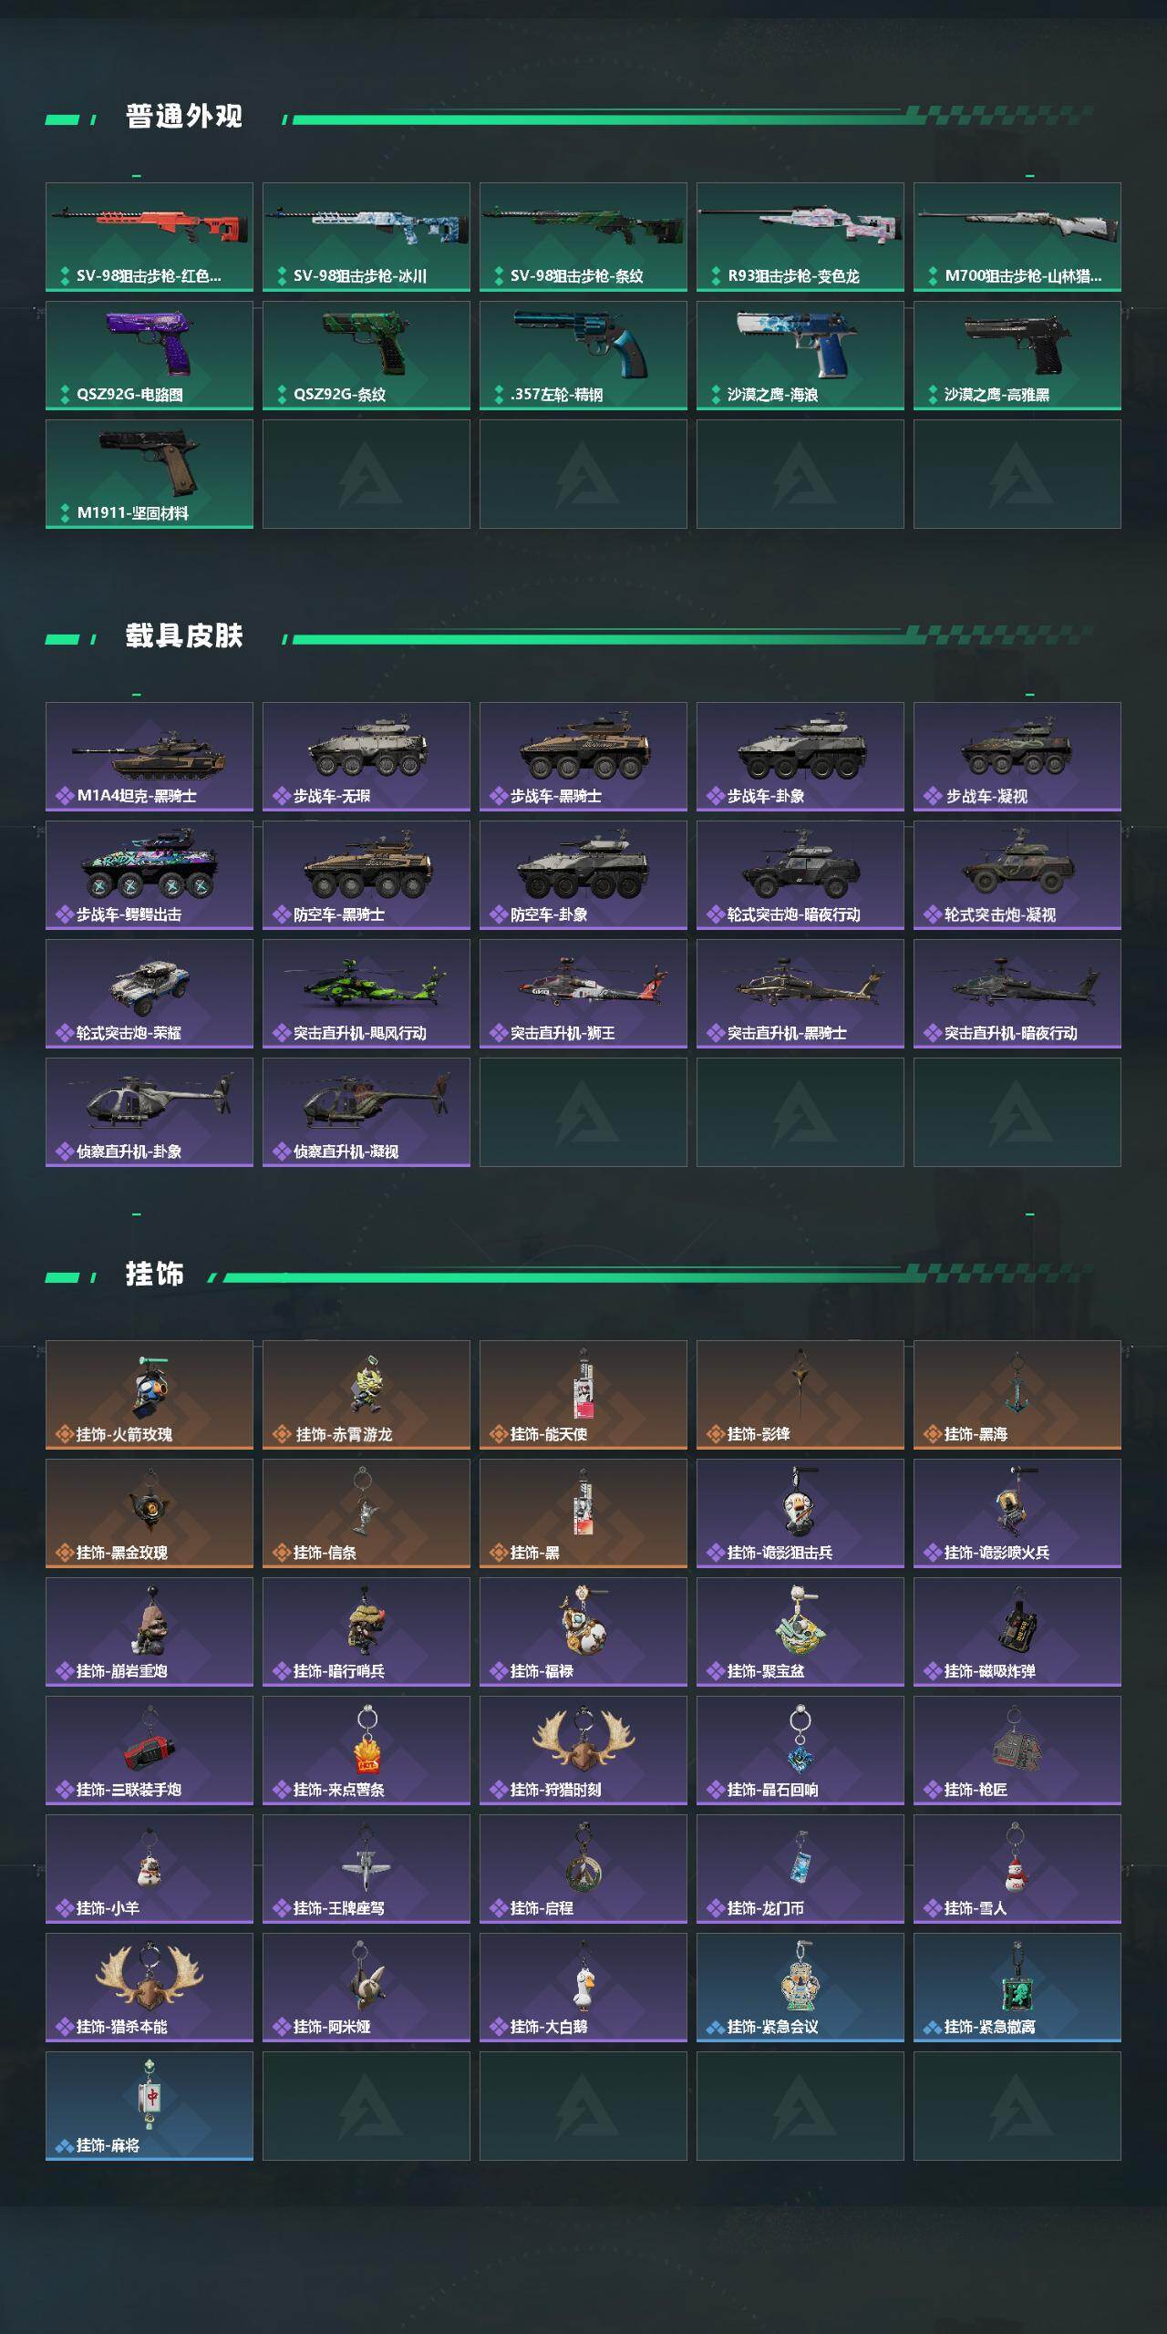
Task: Select the 步战车-鳄鳄出击 graffiti vehicle
Action: point(150,875)
